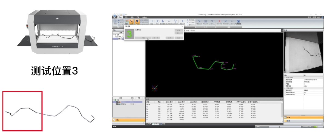Open the 工具 ribbon tab
The image size is (325, 132).
138,17
